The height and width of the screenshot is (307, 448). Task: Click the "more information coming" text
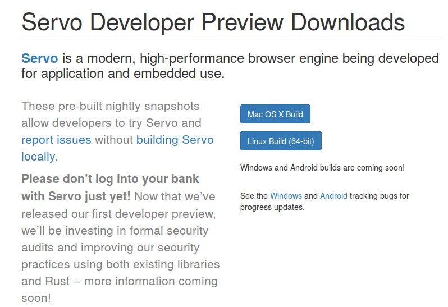click(151, 281)
